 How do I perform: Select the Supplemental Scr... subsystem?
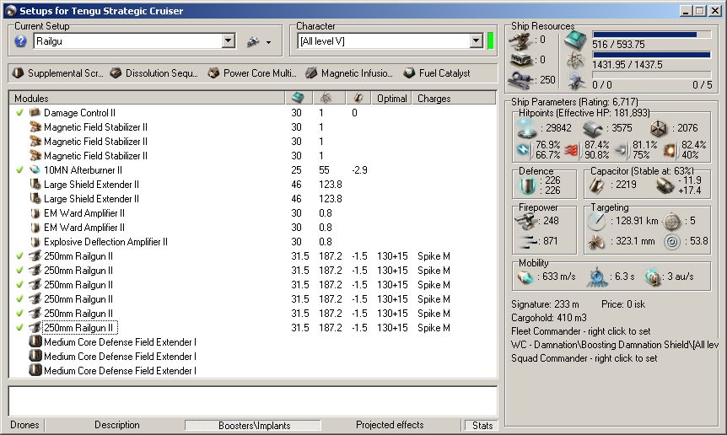(58, 73)
